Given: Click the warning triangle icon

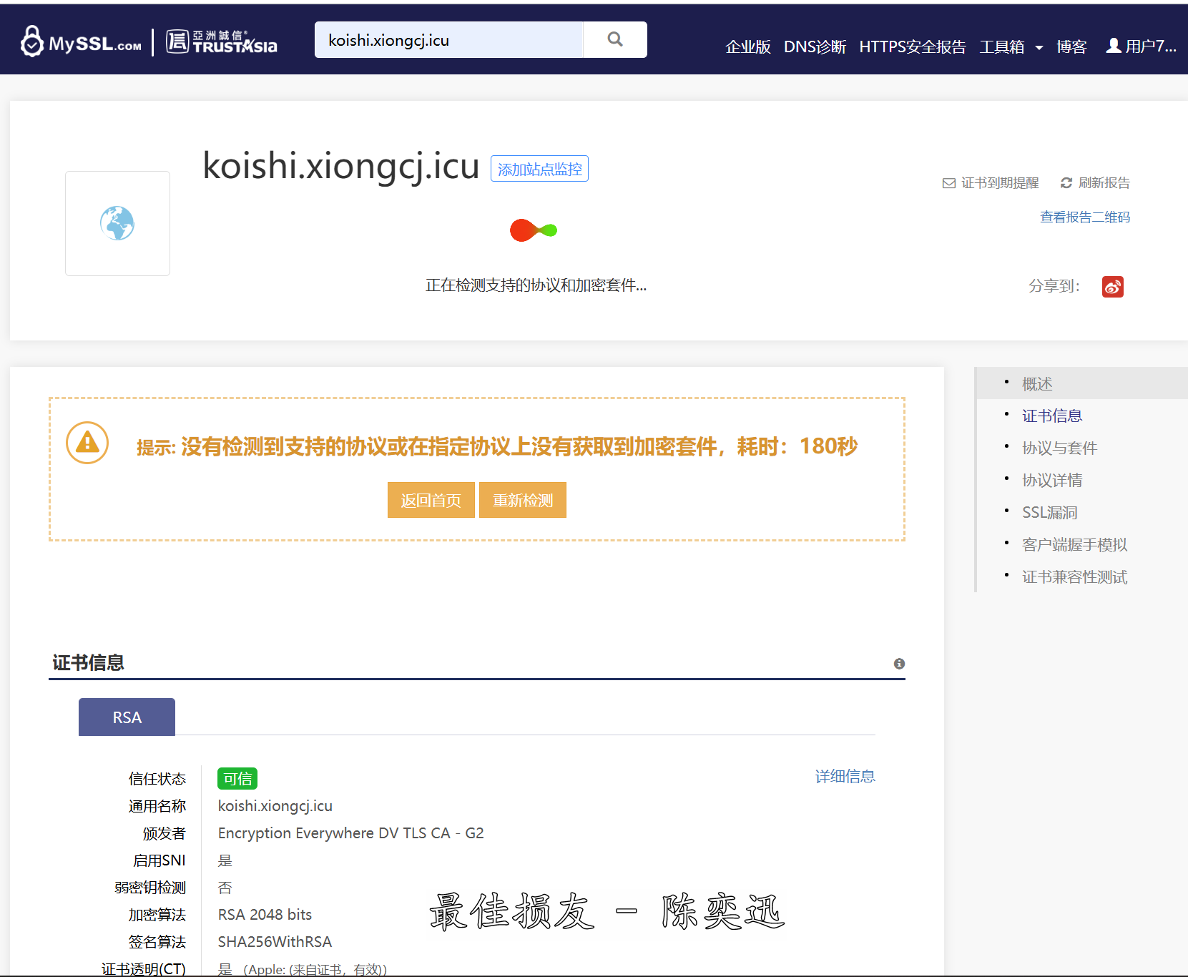Looking at the screenshot, I should [87, 443].
